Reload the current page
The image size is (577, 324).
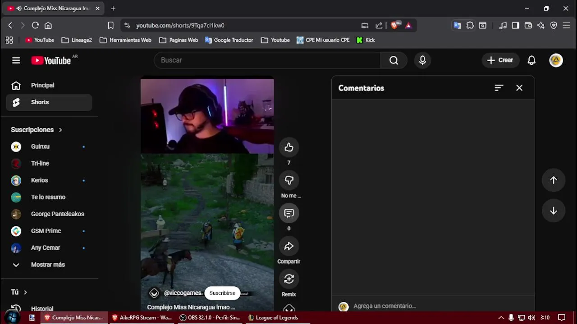[35, 26]
